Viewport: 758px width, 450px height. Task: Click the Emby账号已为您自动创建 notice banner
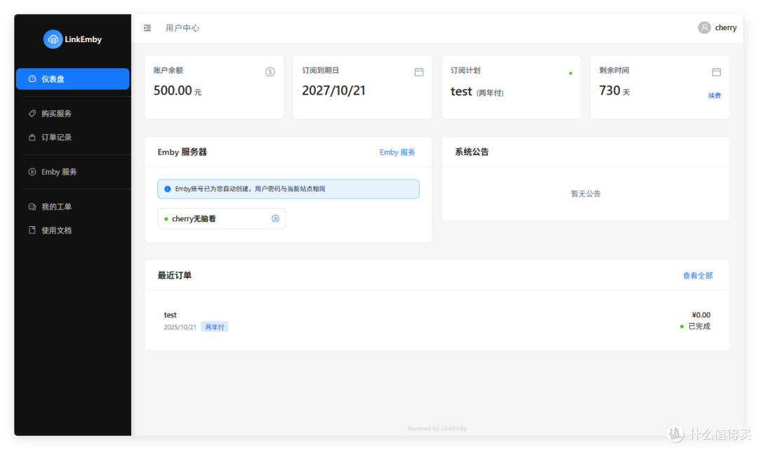(288, 189)
